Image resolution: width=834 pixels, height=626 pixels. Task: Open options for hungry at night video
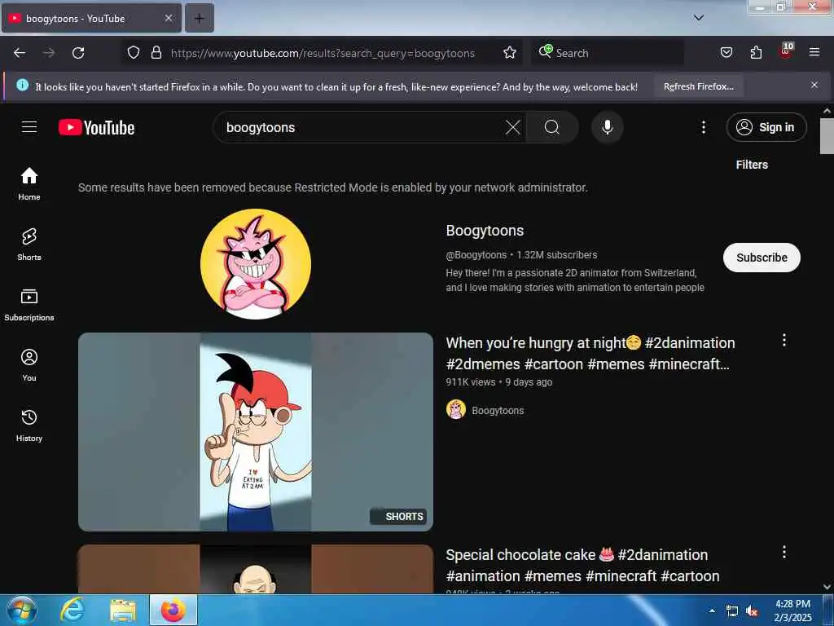click(x=784, y=340)
